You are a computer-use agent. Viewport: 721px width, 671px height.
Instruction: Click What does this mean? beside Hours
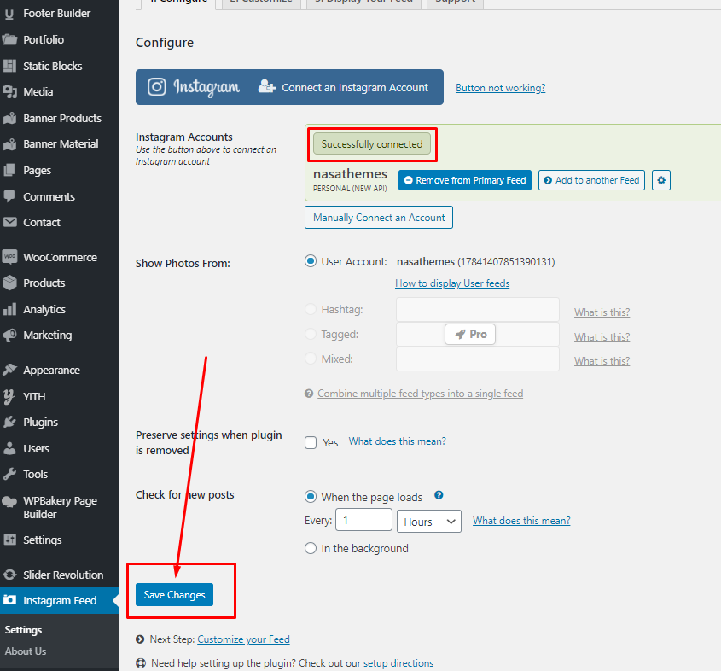point(521,521)
